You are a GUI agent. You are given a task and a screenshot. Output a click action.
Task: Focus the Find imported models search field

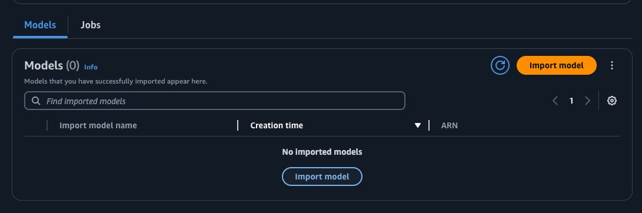(x=215, y=101)
